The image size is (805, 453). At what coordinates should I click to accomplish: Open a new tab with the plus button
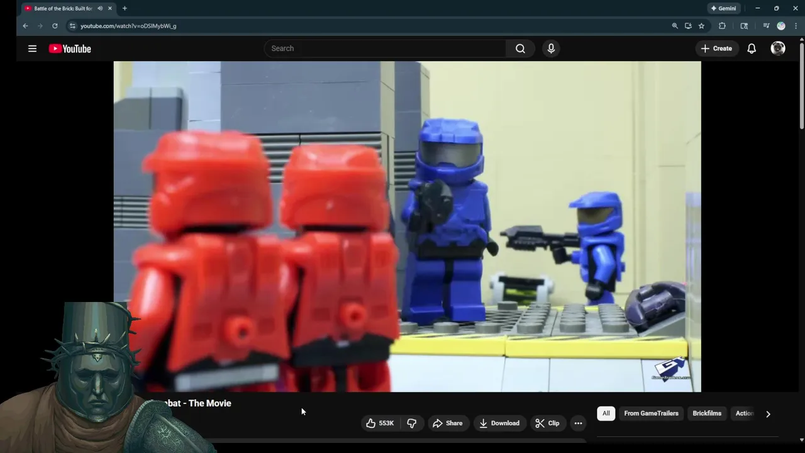click(125, 8)
